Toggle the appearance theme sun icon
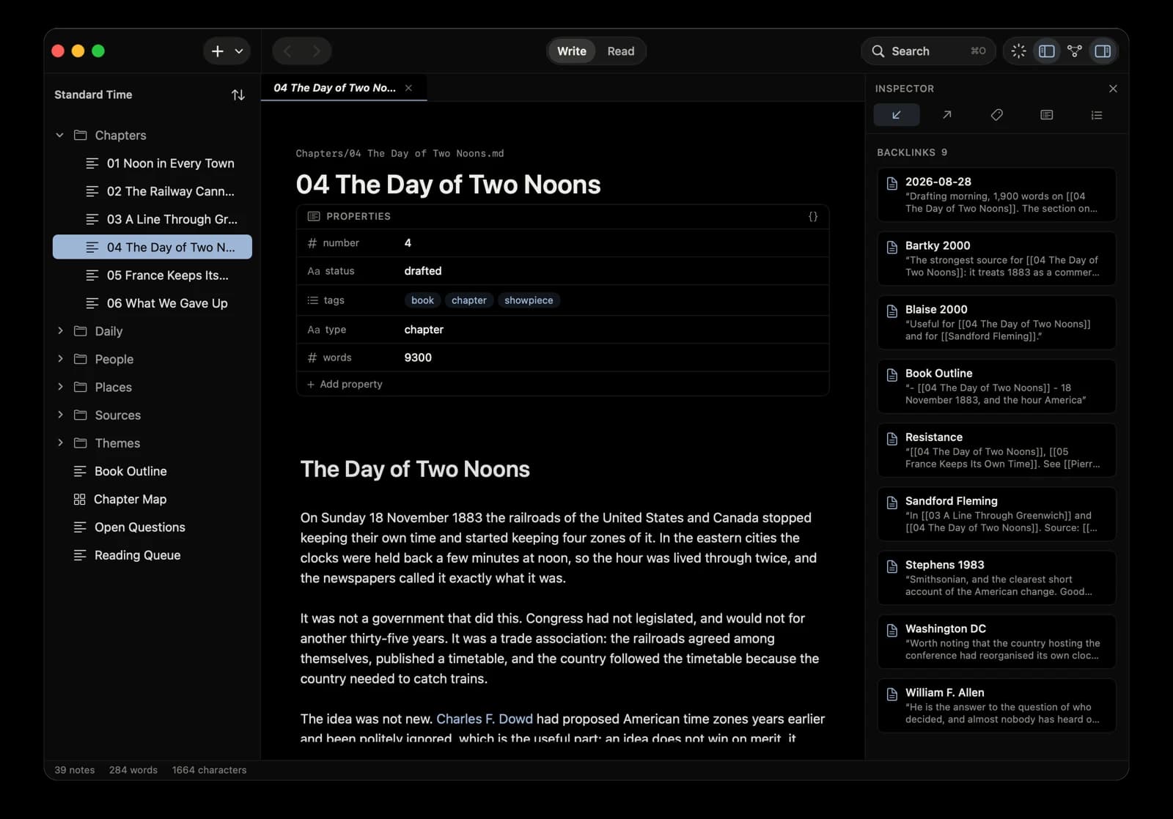Screen dimensions: 1173x819 (1018, 51)
